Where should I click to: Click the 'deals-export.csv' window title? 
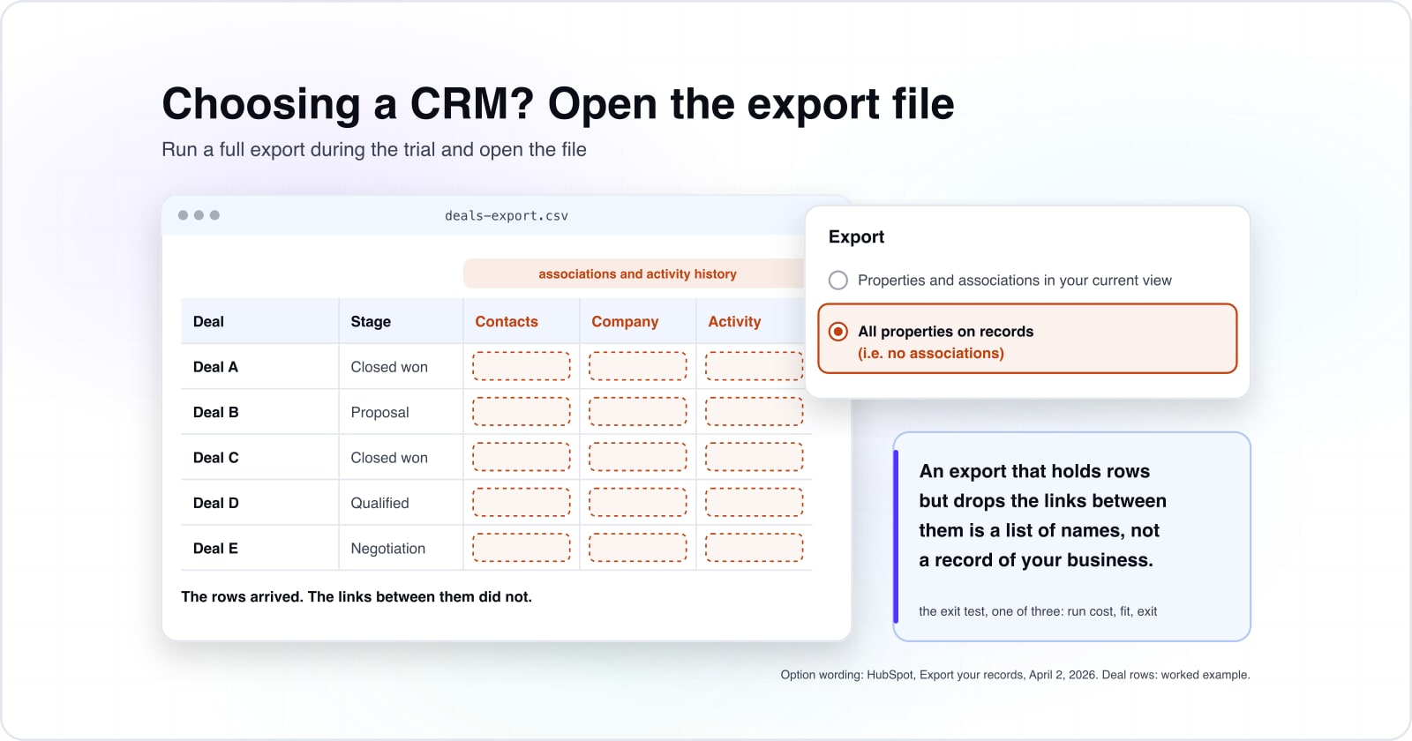click(x=507, y=215)
